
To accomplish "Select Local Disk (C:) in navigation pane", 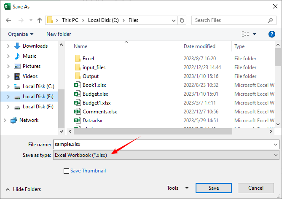I will pyautogui.click(x=38, y=86).
